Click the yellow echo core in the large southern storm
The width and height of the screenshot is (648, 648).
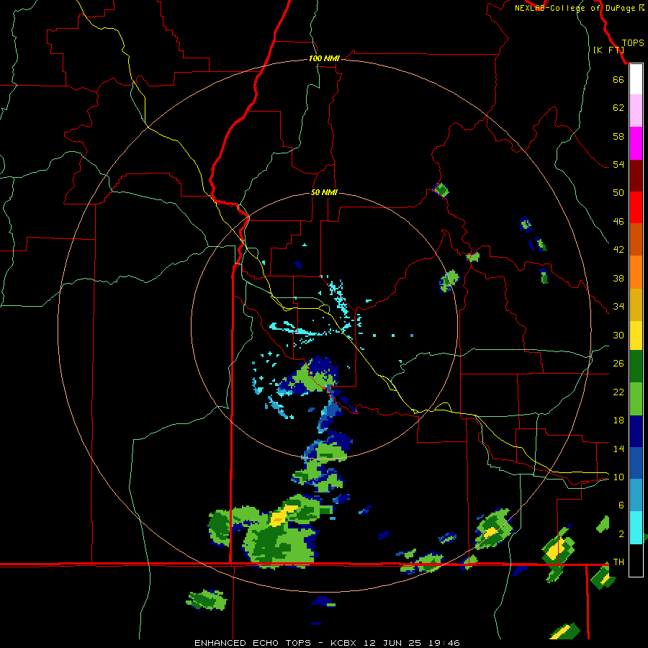pos(283,515)
